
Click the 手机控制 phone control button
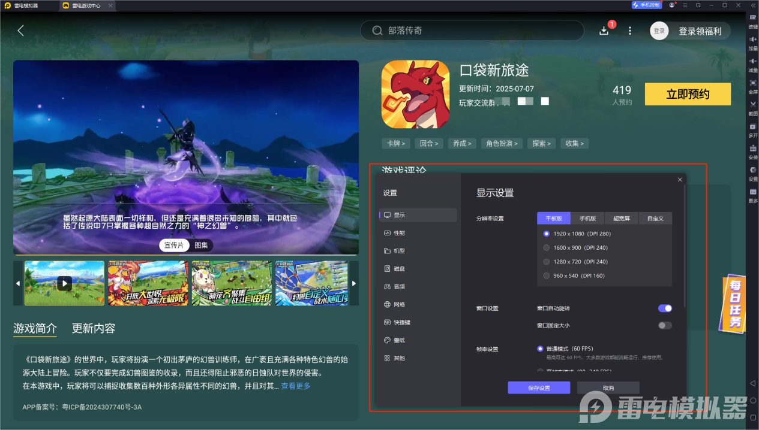[646, 5]
